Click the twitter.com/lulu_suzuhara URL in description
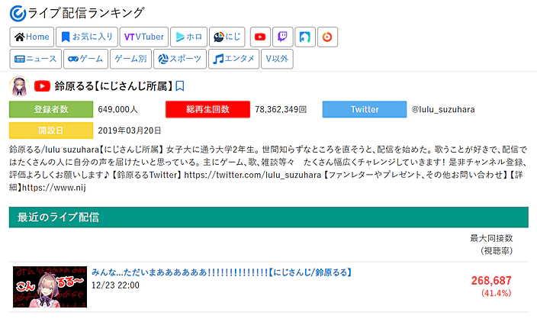The height and width of the screenshot is (322, 537). pos(252,175)
